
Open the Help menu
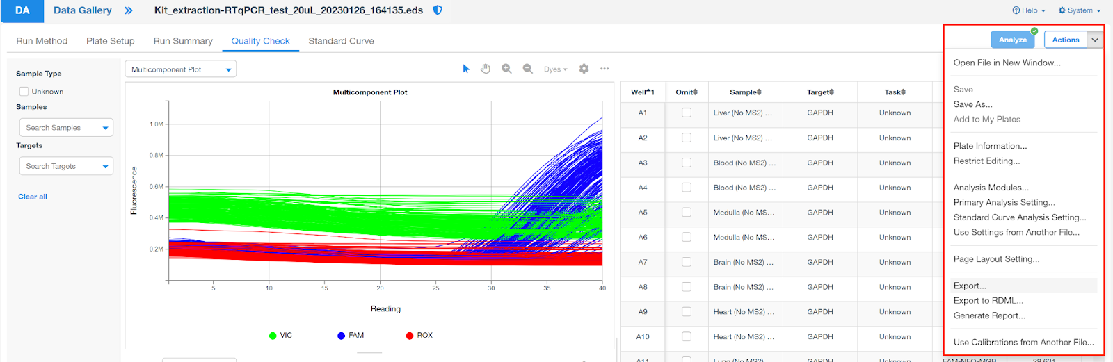coord(1029,10)
